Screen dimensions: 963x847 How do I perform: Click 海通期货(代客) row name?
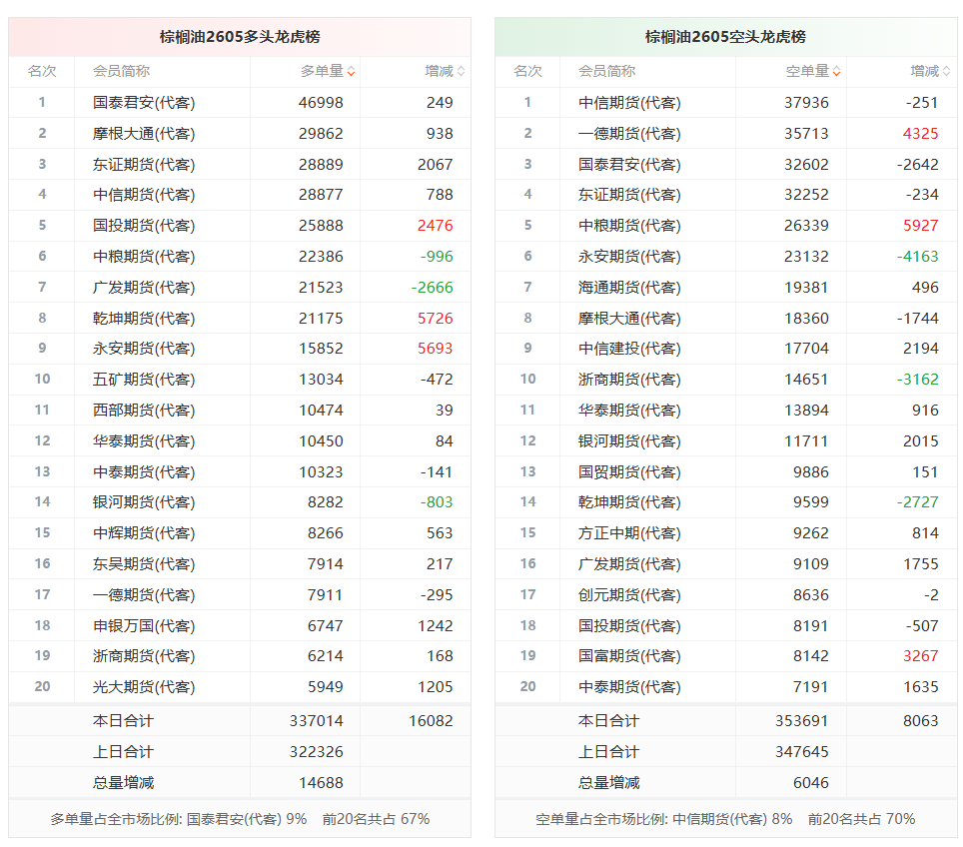pyautogui.click(x=629, y=288)
